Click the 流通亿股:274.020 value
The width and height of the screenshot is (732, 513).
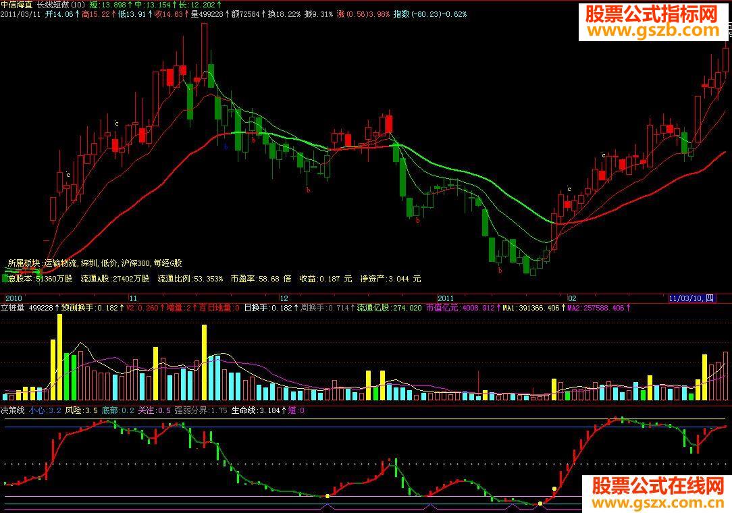pyautogui.click(x=390, y=308)
